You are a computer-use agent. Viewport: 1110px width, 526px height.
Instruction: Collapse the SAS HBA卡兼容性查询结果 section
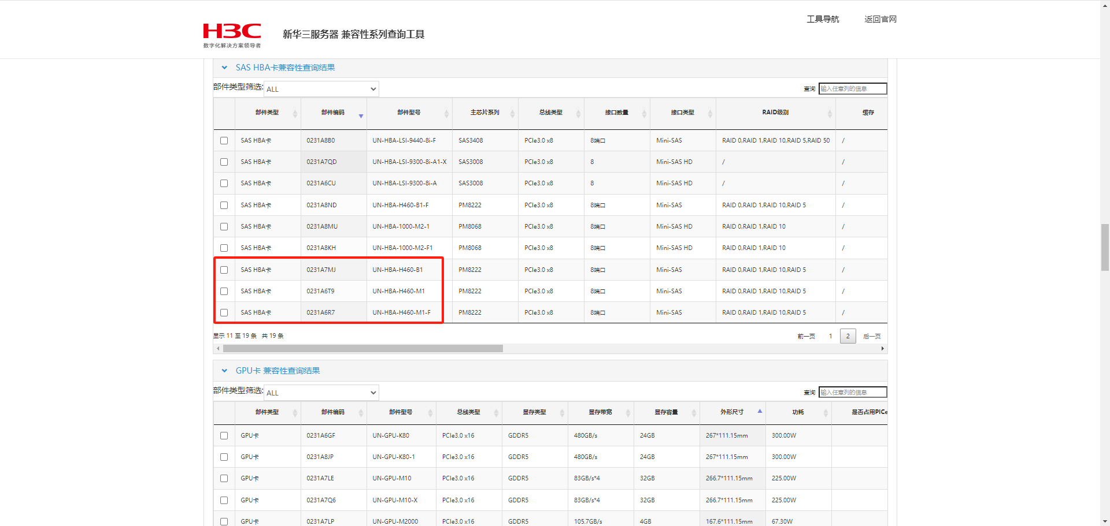pyautogui.click(x=224, y=68)
